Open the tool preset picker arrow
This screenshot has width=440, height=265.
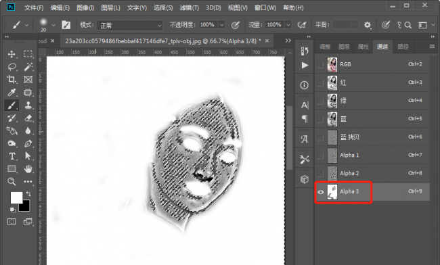tap(26, 25)
